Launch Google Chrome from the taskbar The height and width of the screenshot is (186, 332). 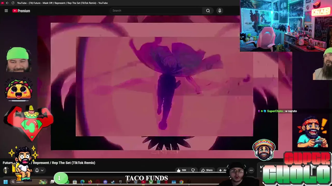point(181,182)
